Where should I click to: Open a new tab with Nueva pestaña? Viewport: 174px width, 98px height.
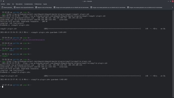[x=7, y=7]
